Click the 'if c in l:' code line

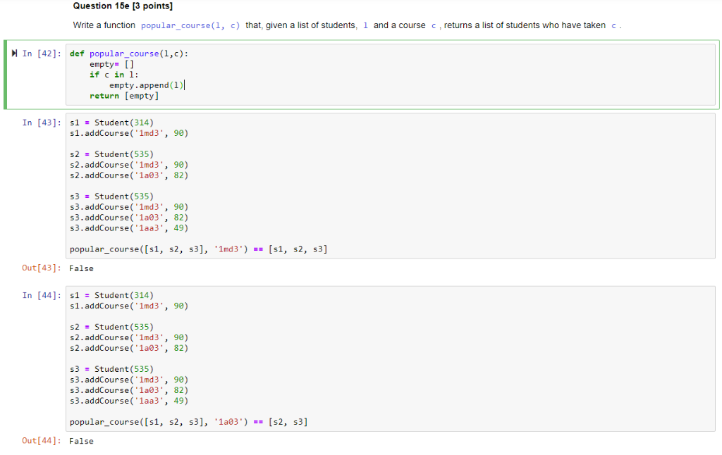click(114, 75)
